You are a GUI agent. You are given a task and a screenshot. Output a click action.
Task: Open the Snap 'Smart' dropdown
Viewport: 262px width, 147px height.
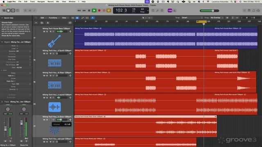pyautogui.click(x=192, y=18)
